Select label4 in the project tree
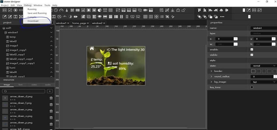The image size is (277, 130). 14,72
